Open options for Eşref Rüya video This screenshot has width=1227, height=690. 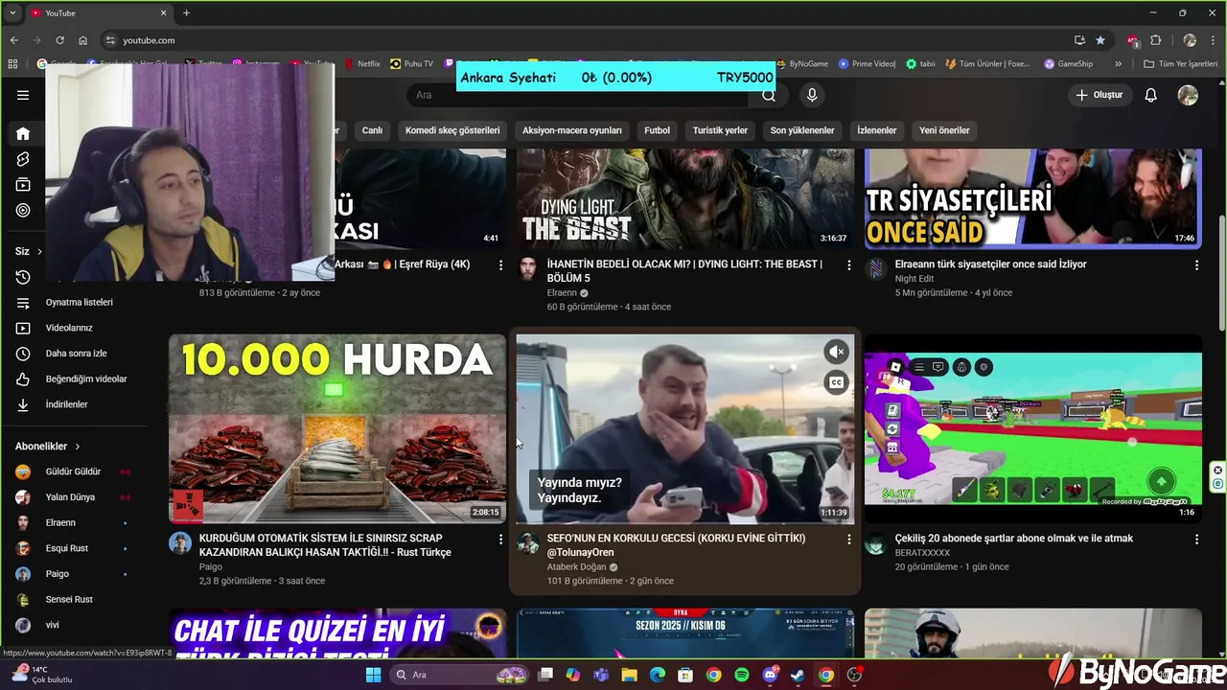(x=500, y=264)
